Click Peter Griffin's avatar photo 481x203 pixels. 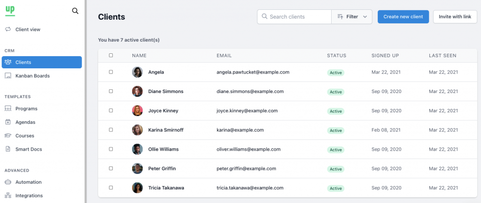click(x=138, y=168)
